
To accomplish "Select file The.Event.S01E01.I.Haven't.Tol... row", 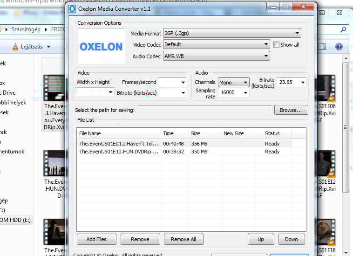I will 184,144.
